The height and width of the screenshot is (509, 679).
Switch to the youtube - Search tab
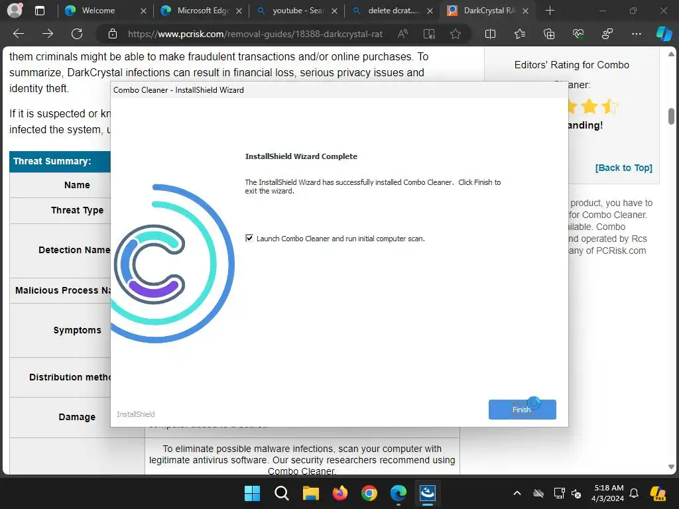[298, 11]
